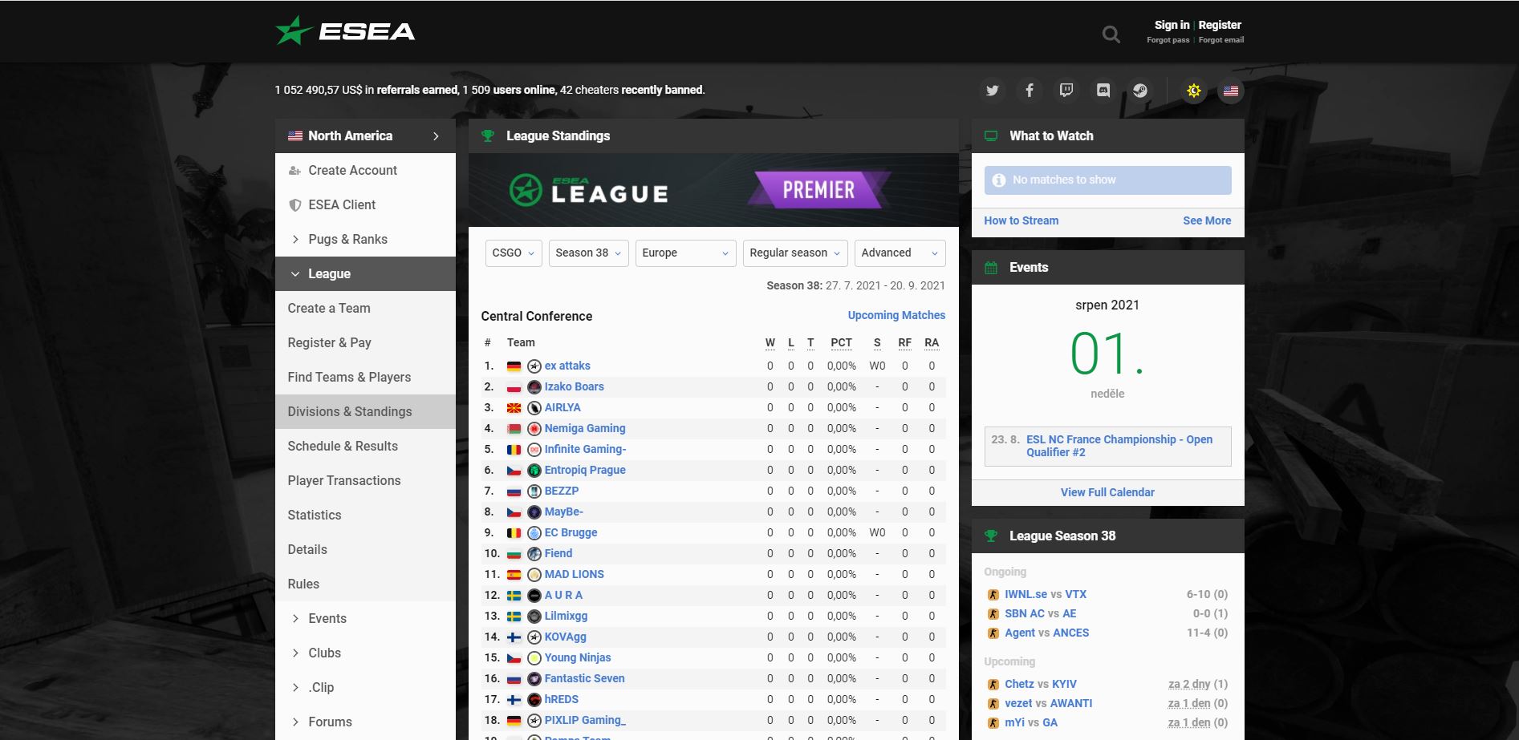Viewport: 1519px width, 740px height.
Task: Expand the Clubs sidebar section
Action: (x=365, y=653)
